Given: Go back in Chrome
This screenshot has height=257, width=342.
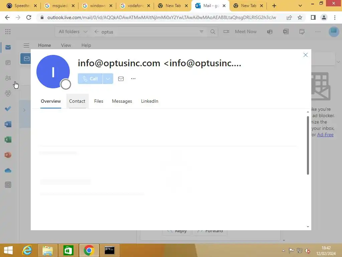Looking at the screenshot, I should click(7, 17).
